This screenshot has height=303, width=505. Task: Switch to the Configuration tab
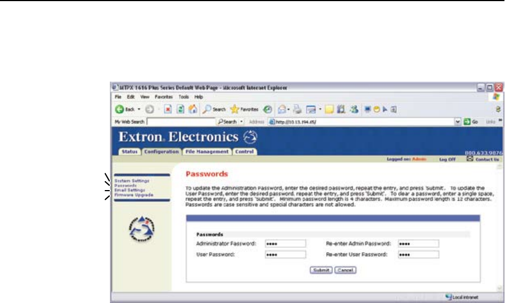pyautogui.click(x=161, y=151)
